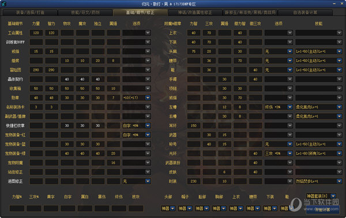Click the 工会属性 力量 field
This screenshot has width=346, height=218.
tap(36, 33)
